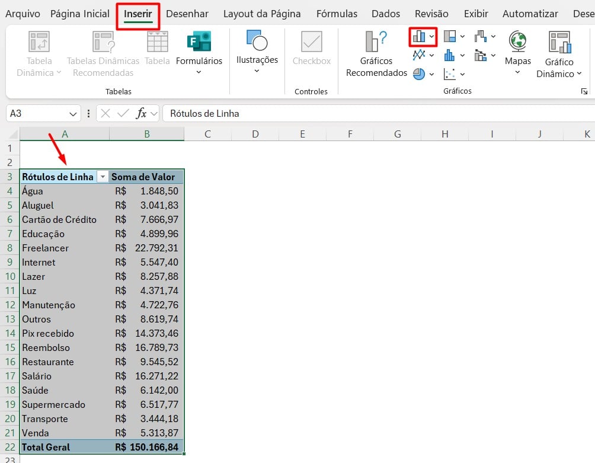This screenshot has height=463, width=595.
Task: Switch to the Automatizar tab
Action: click(530, 14)
